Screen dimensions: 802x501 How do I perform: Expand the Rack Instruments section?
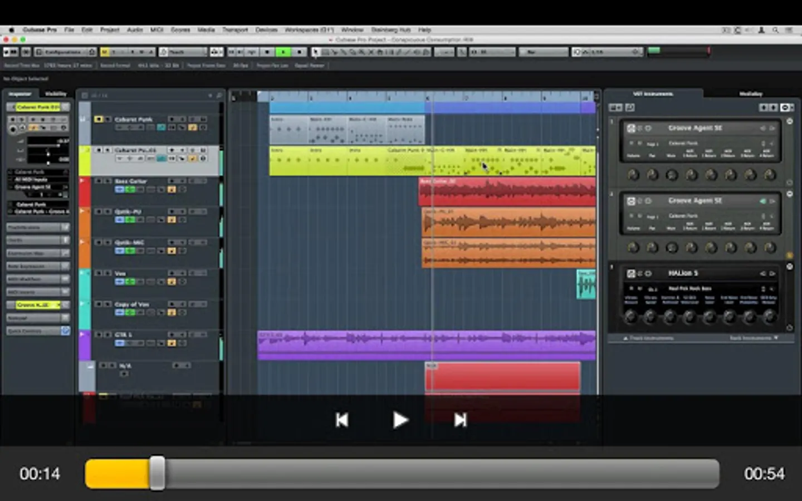coord(753,338)
